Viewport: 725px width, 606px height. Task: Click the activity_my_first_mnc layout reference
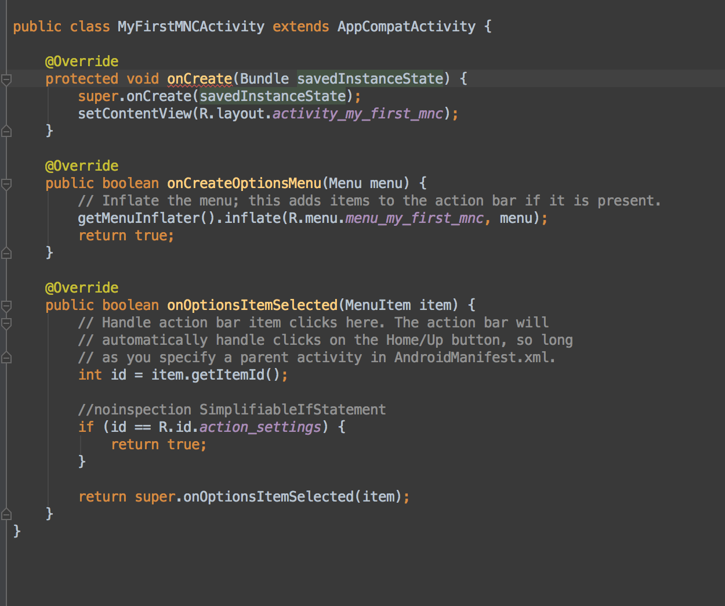click(358, 114)
